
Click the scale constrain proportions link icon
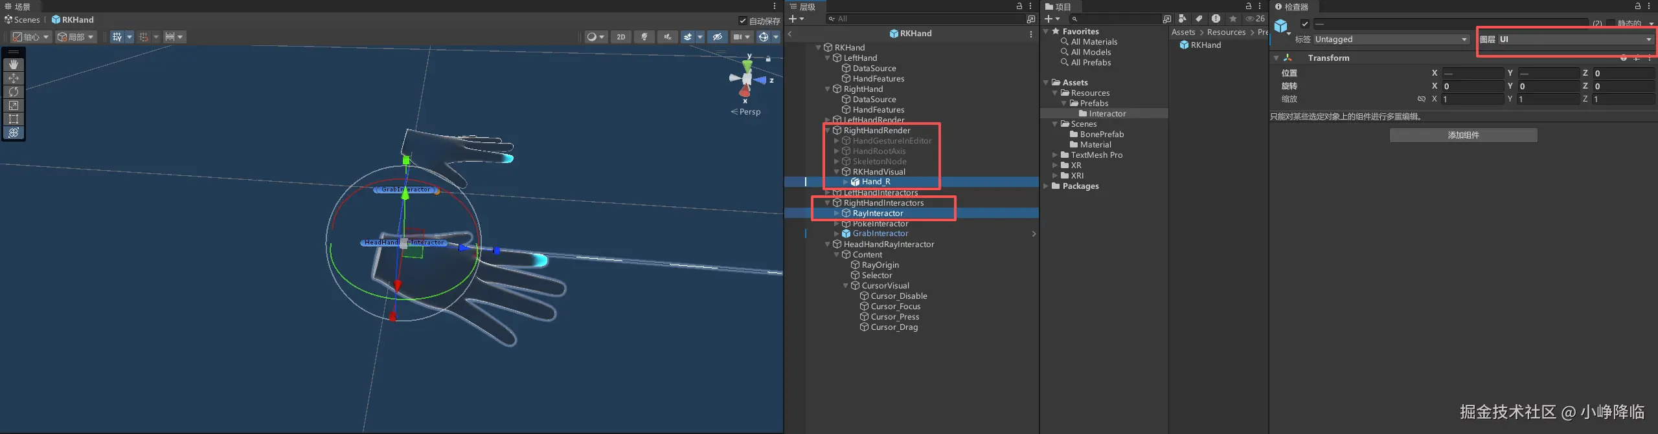[1421, 99]
